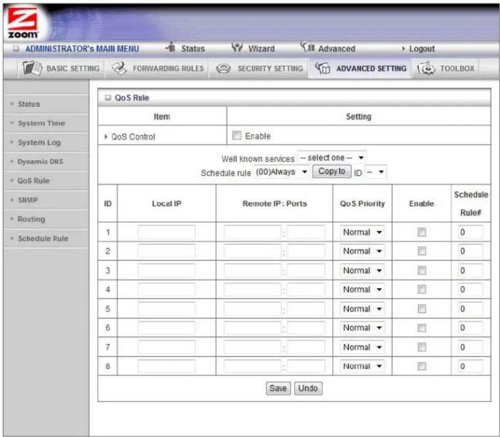The image size is (500, 437).
Task: Tick the Enable checkbox for rule ID 2
Action: point(422,251)
